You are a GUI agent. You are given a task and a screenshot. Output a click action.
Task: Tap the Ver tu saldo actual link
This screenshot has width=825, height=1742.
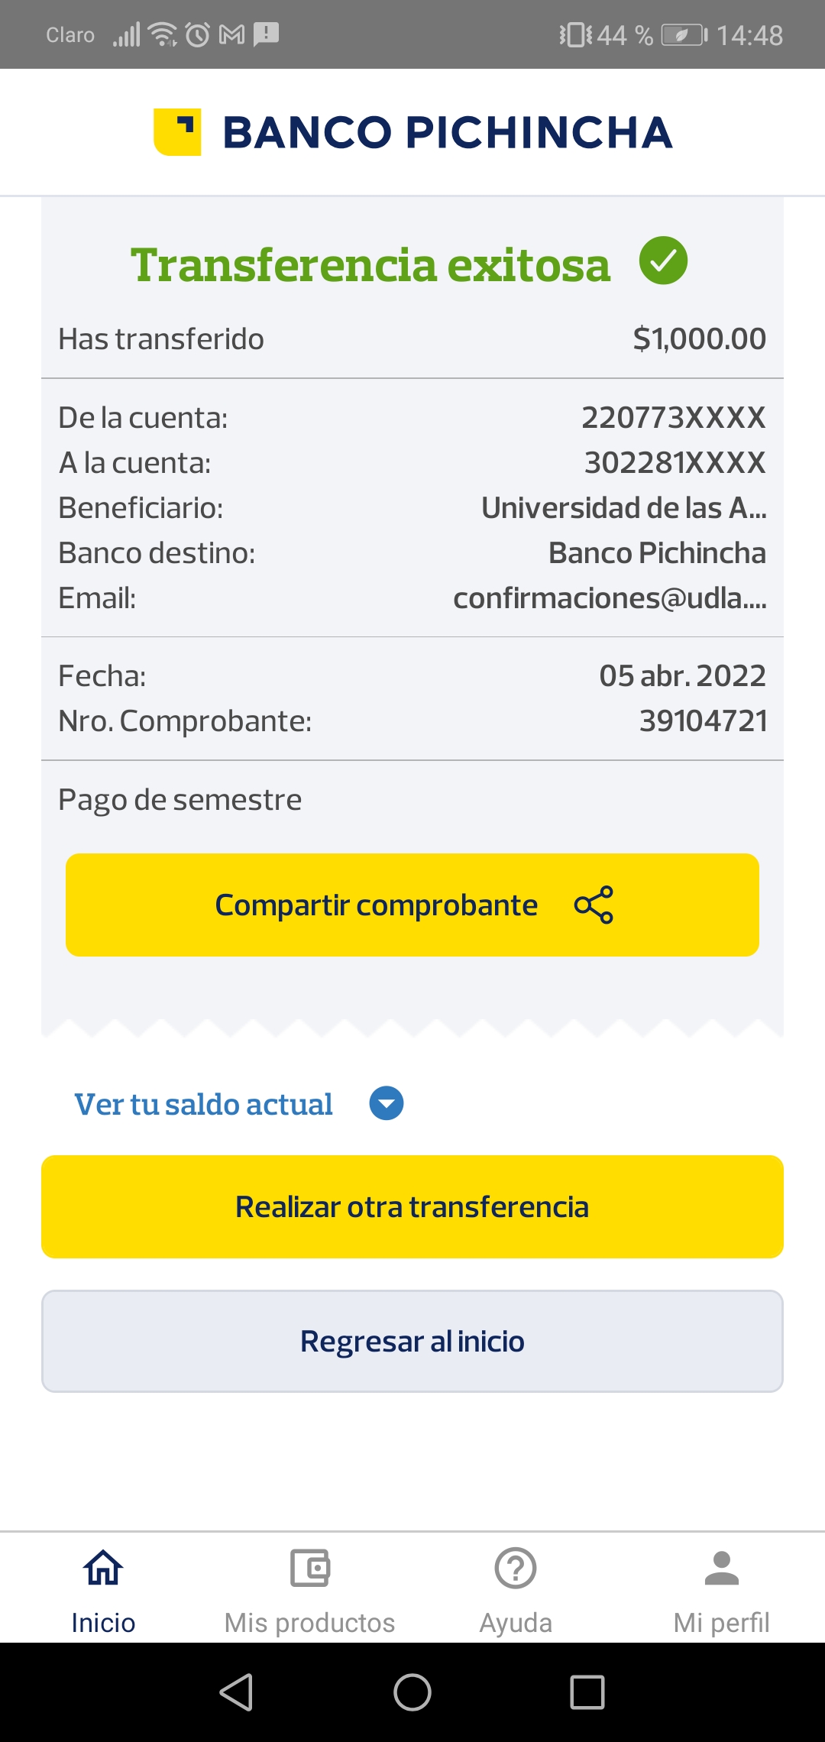pyautogui.click(x=203, y=1104)
